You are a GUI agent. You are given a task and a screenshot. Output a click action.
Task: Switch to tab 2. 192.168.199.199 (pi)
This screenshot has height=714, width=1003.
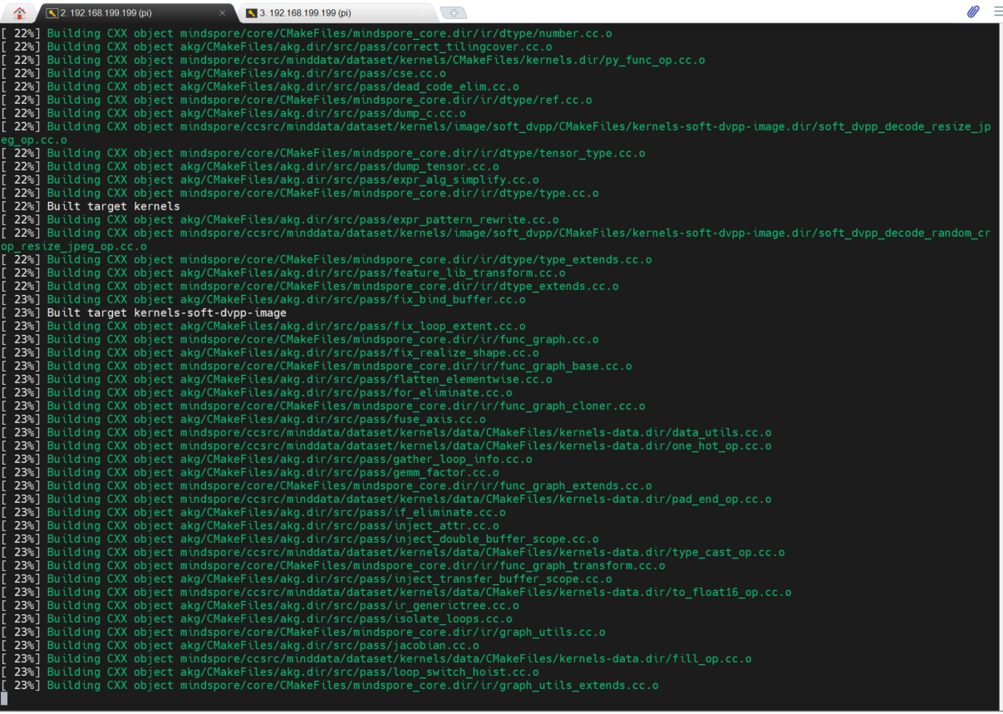[137, 13]
